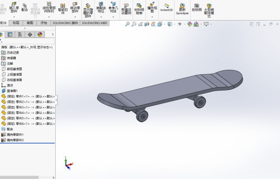Expand more manager tabs with chevron arrow

(x=53, y=34)
